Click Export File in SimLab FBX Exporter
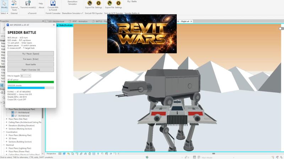The width and height of the screenshot is (284, 159). pos(90,5)
